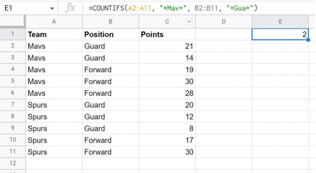Screen dimensions: 316x173
Task: Click the select-all corner box
Action: coord(12,22)
